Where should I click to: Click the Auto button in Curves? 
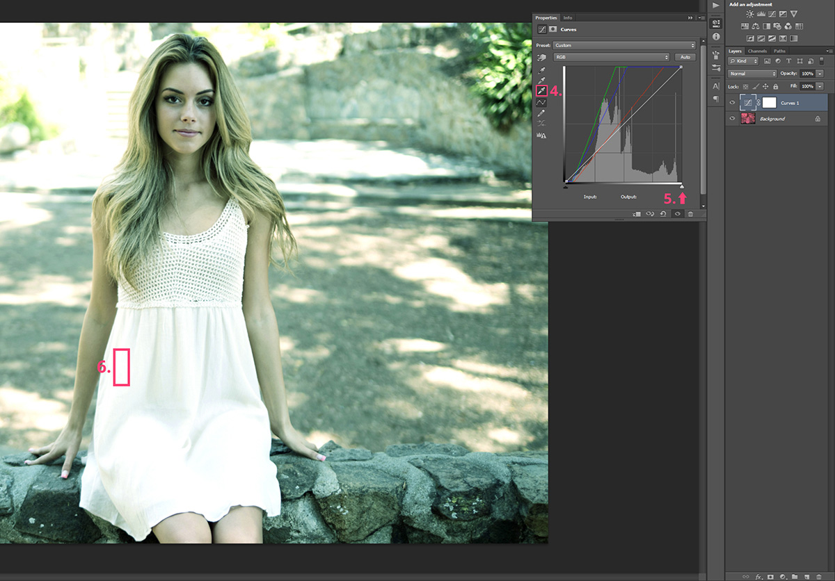click(685, 57)
